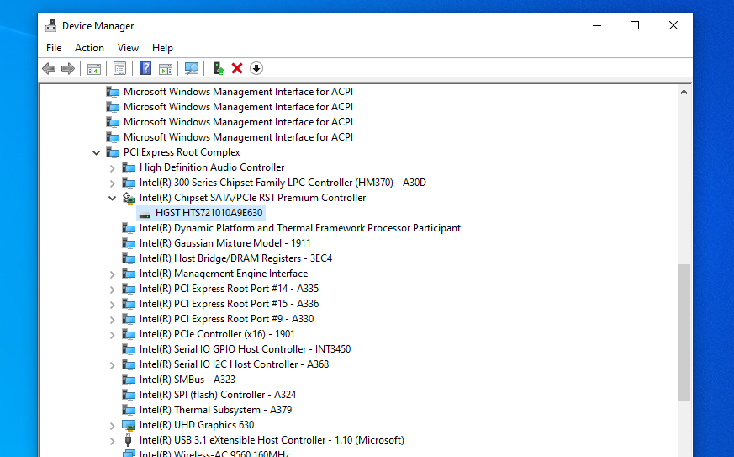Expand PCI Express Root Port #9 node
The image size is (734, 457).
coord(113,319)
